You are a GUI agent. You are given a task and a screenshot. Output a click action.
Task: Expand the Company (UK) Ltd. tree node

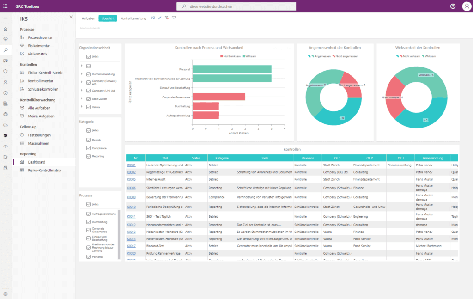(x=82, y=90)
